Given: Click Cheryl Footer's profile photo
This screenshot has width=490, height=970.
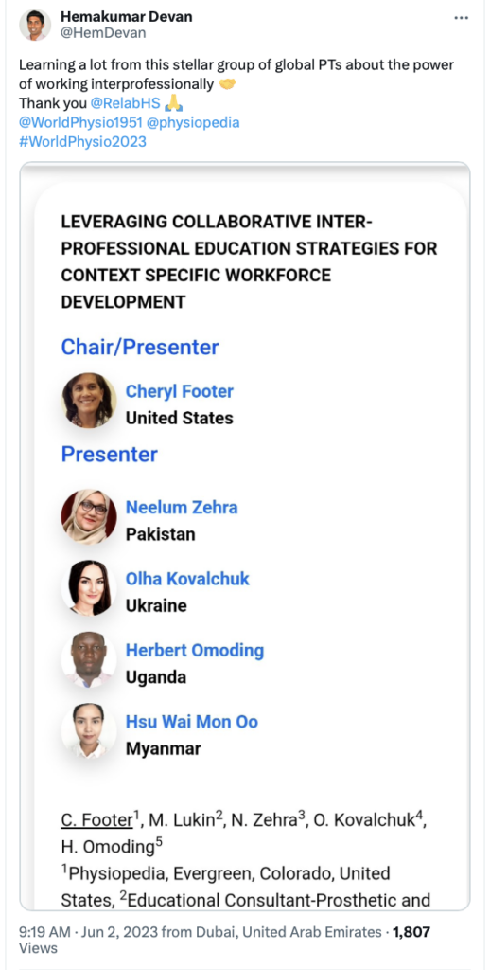Looking at the screenshot, I should (x=89, y=401).
